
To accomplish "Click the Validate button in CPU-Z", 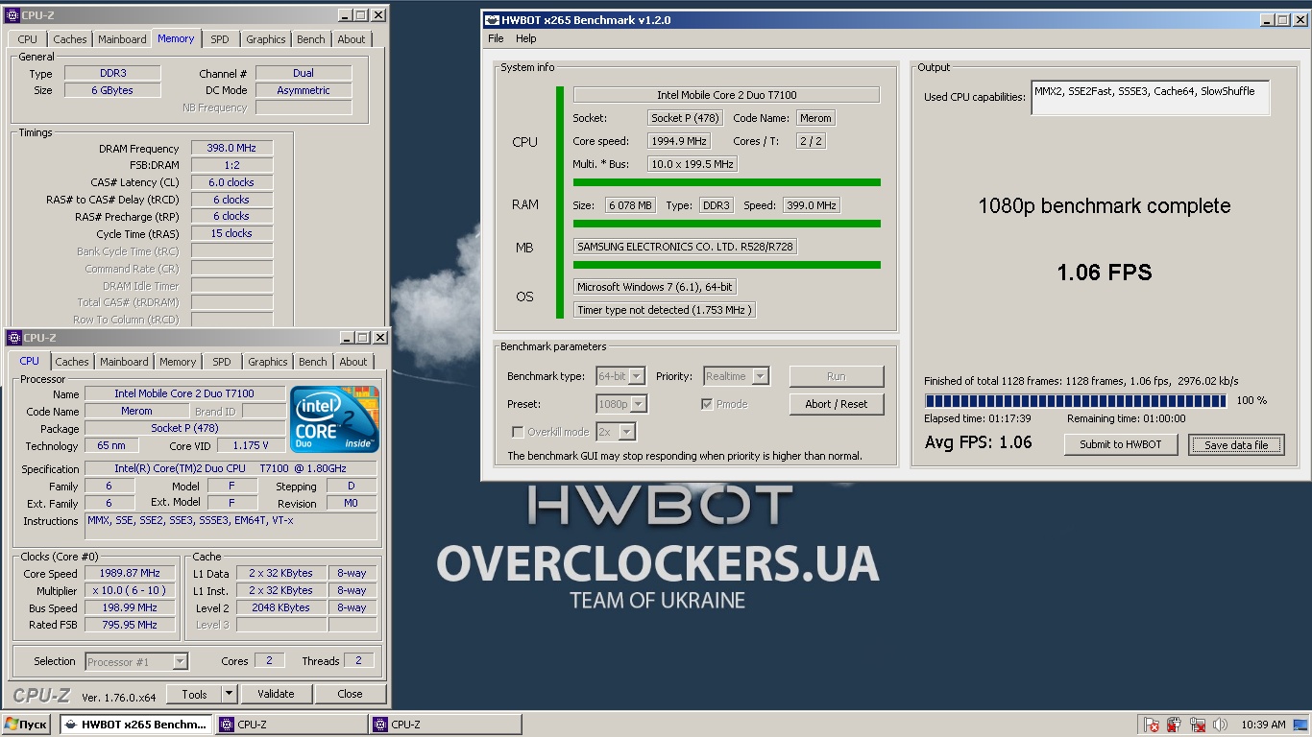I will [x=276, y=694].
